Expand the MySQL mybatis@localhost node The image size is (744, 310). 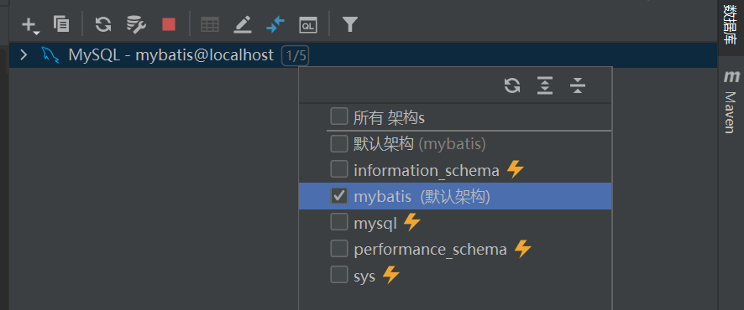click(x=24, y=55)
